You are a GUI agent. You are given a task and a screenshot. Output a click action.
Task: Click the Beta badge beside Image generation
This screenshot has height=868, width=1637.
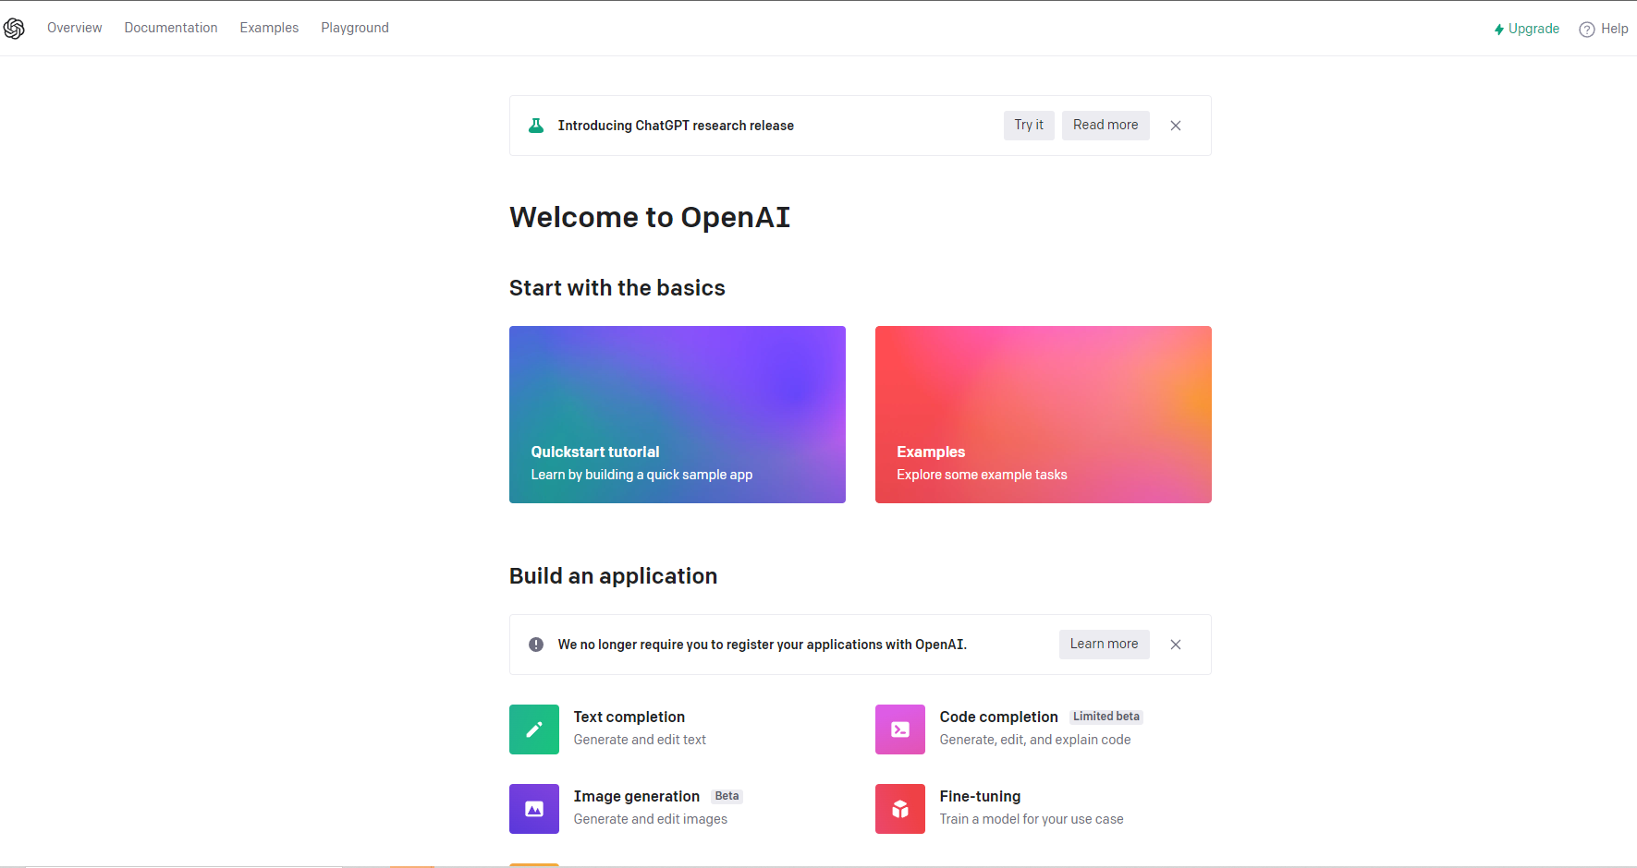pyautogui.click(x=727, y=796)
